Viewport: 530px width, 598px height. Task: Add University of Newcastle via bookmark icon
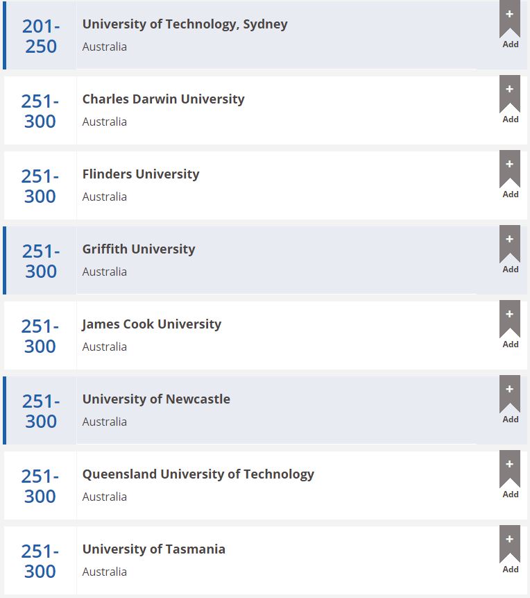[x=510, y=396]
